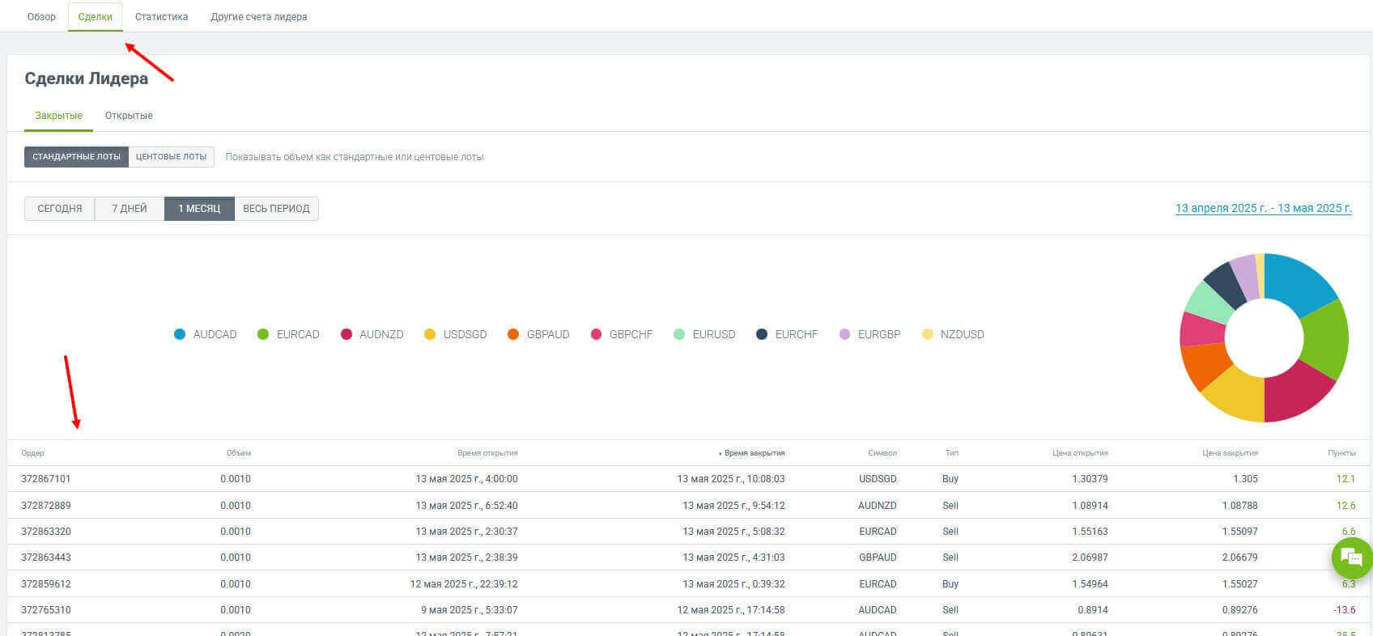Click the AUDNZD crimson legend dot
Screen dimensions: 1373x636
(x=346, y=334)
